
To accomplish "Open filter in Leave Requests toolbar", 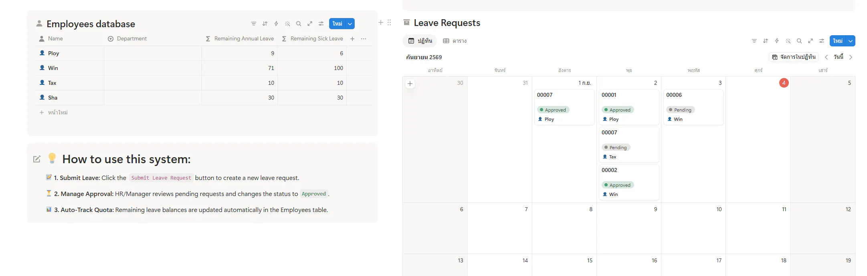I will 754,41.
